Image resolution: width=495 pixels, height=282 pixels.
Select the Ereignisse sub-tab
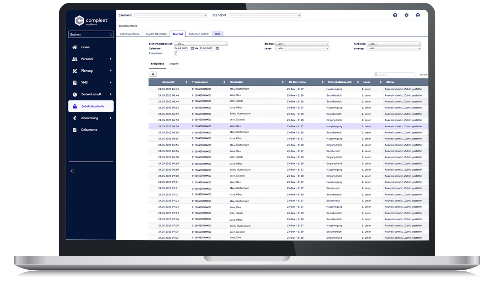pos(157,64)
